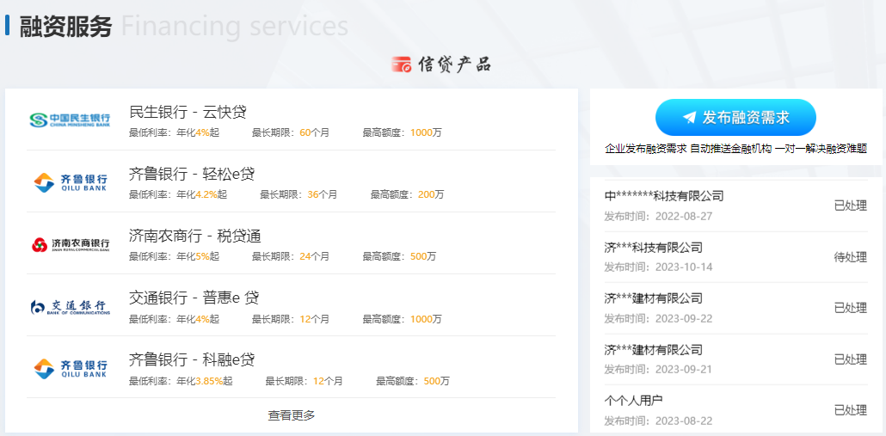Click the 信贷产品 header icon

click(x=402, y=64)
